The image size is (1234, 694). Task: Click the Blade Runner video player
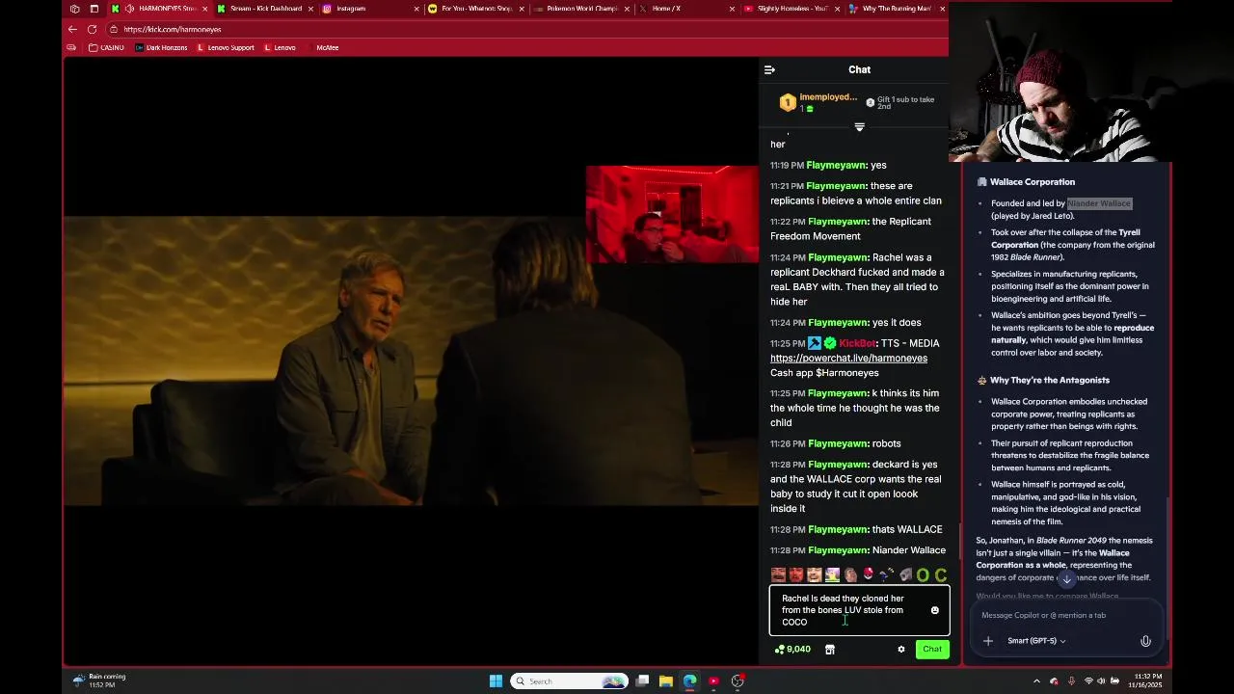point(412,360)
